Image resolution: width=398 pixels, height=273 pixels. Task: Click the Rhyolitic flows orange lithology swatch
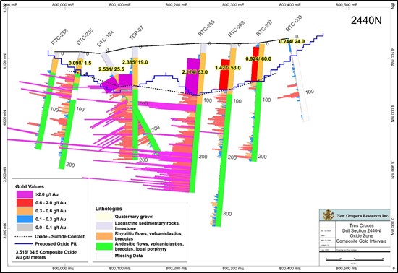[104, 236]
